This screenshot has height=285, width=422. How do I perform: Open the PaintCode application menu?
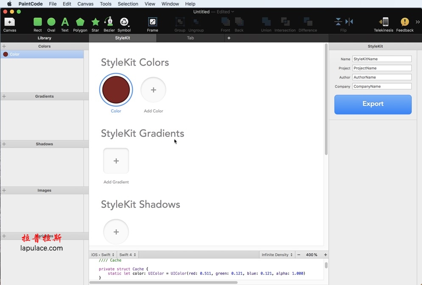(31, 4)
